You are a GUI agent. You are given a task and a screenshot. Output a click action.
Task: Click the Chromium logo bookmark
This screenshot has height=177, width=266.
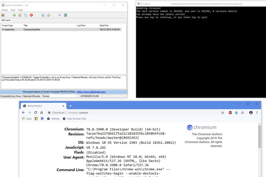[x=42, y=119]
